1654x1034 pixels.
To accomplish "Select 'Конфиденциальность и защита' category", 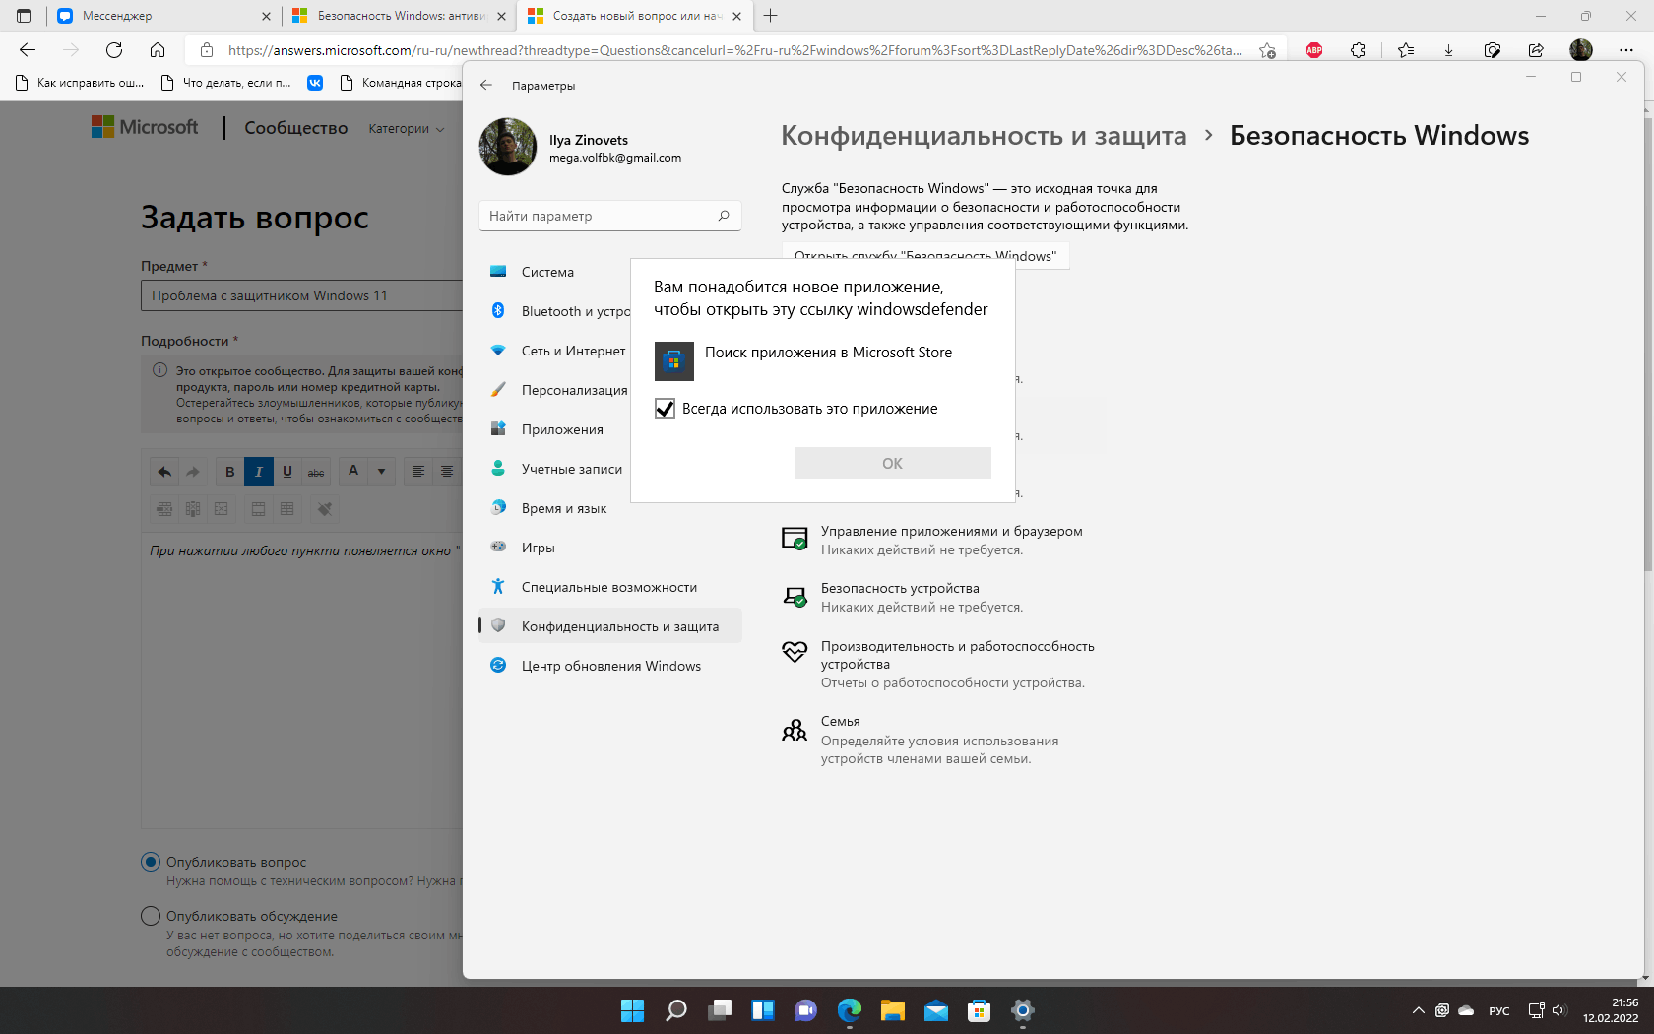I will (x=609, y=626).
